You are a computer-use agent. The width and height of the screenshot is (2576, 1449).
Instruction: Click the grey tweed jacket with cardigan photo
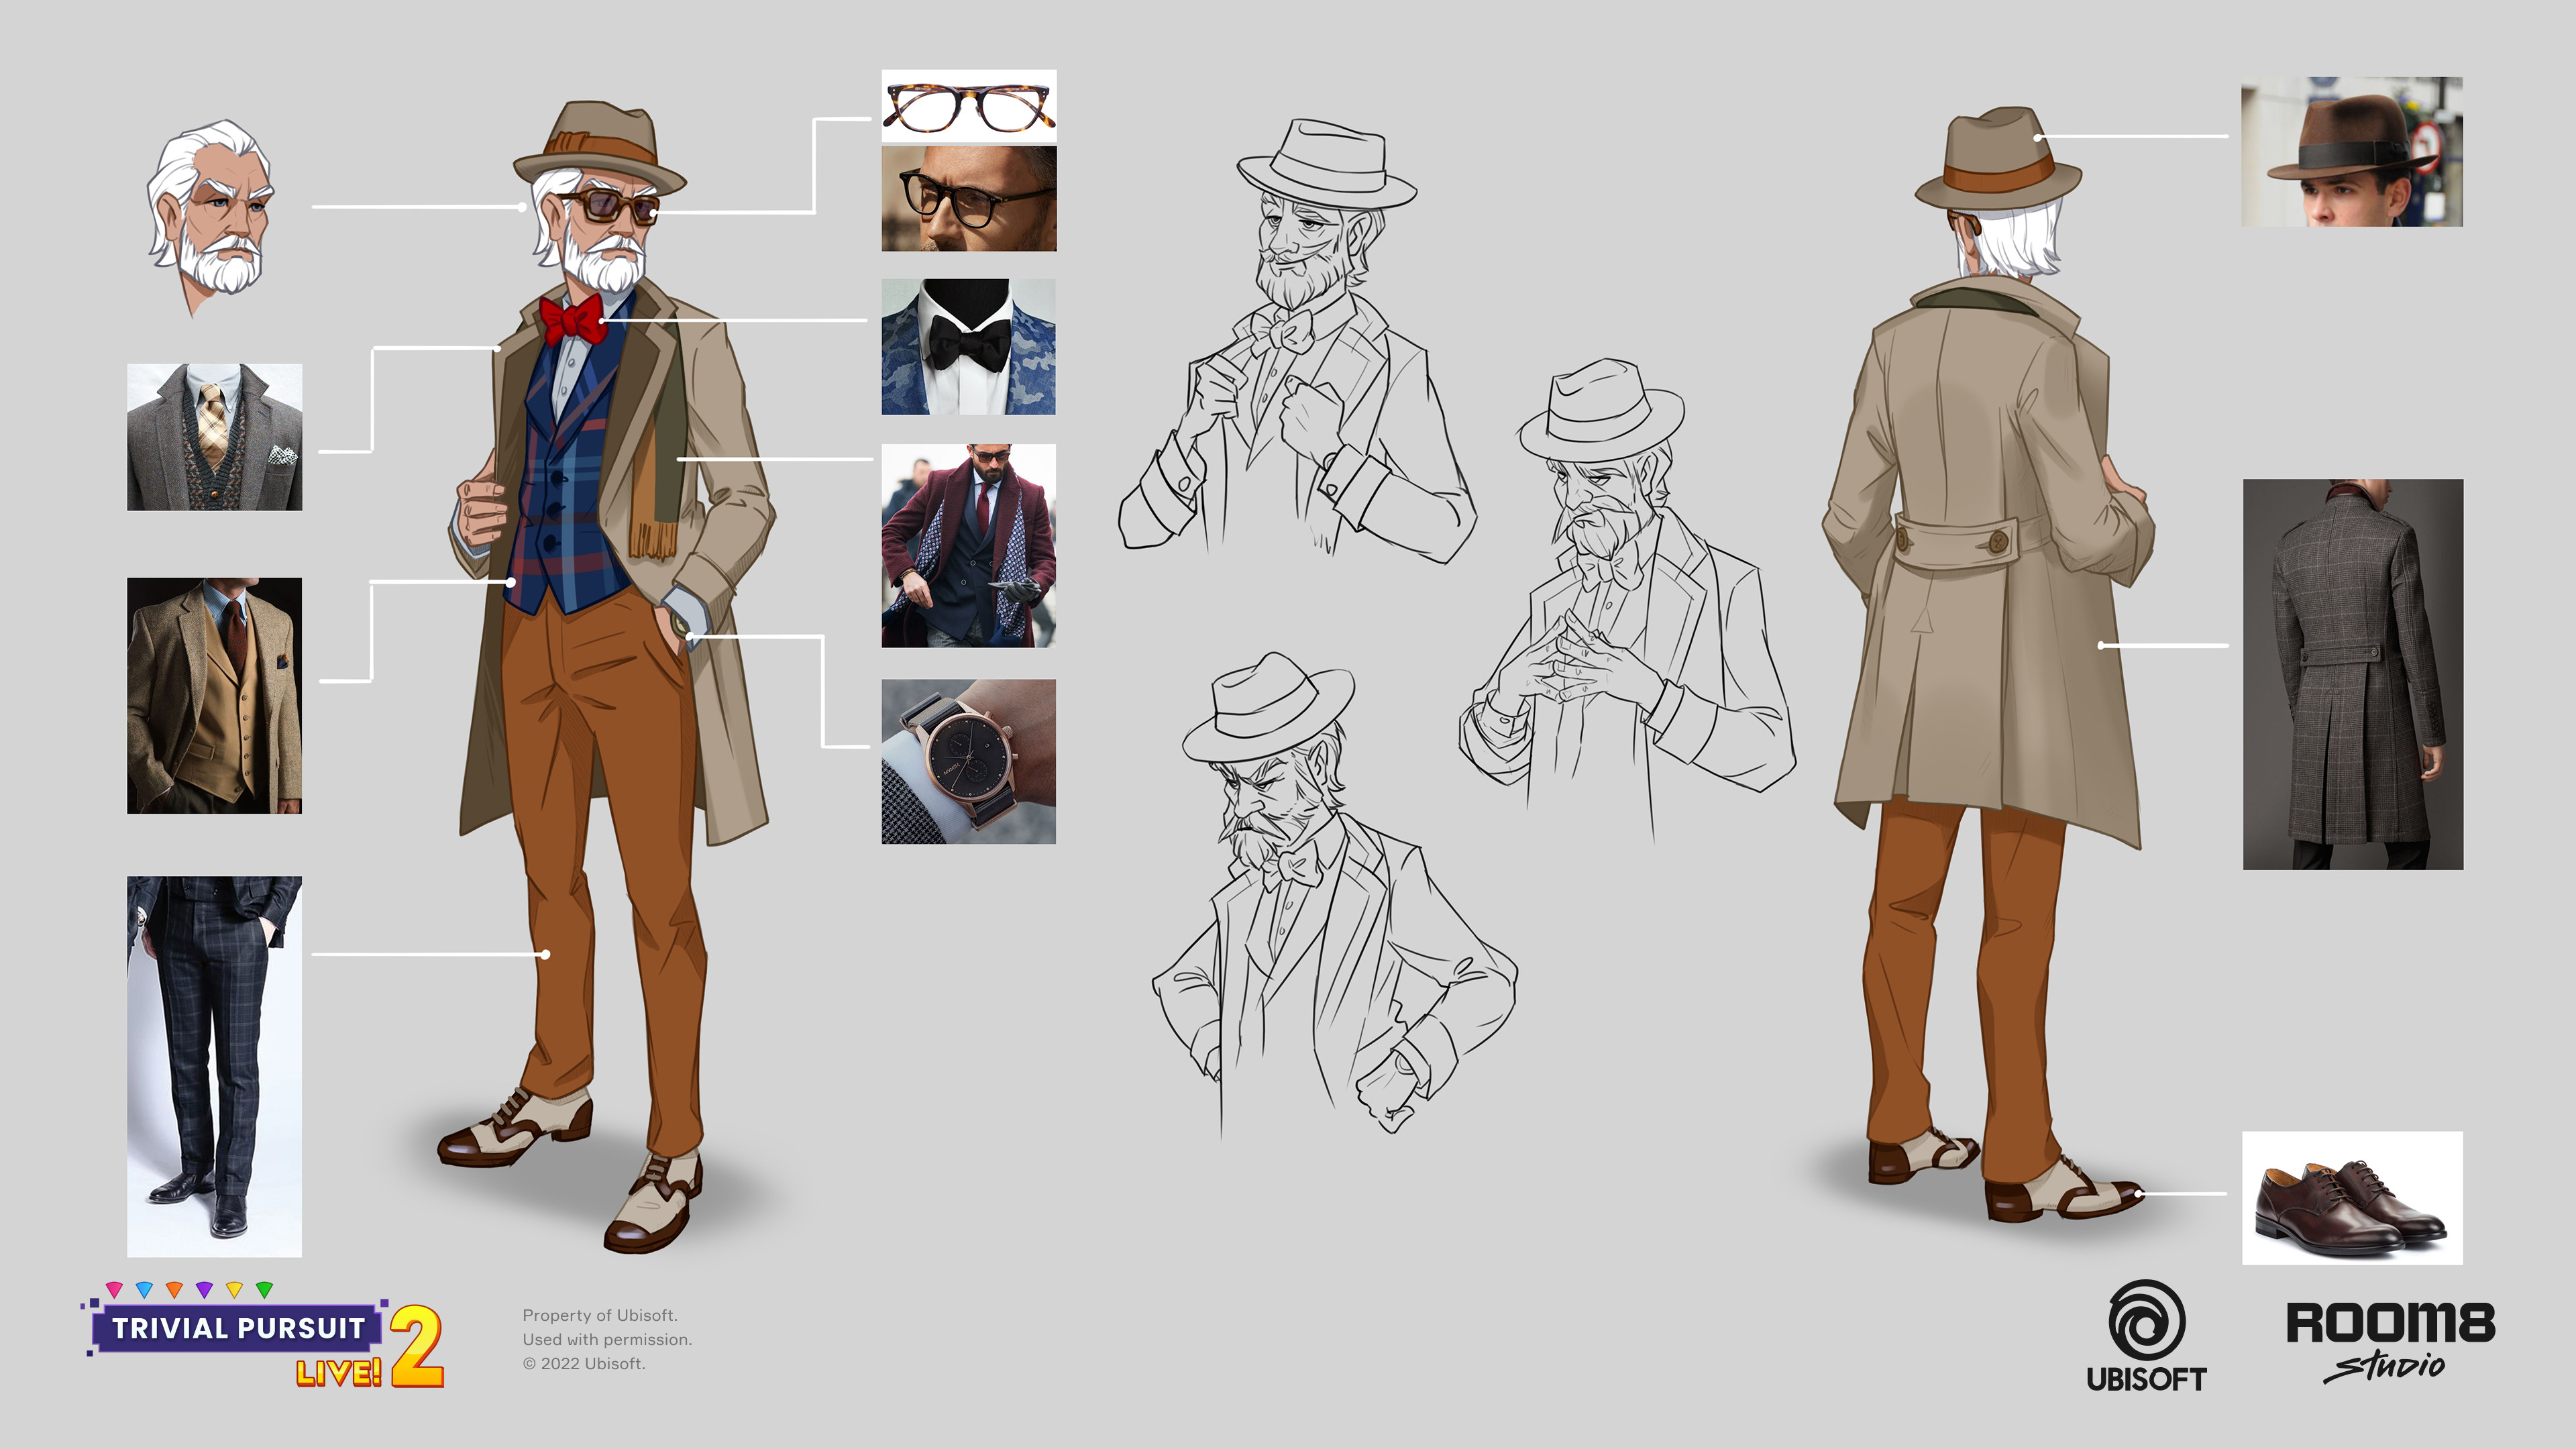(x=214, y=437)
